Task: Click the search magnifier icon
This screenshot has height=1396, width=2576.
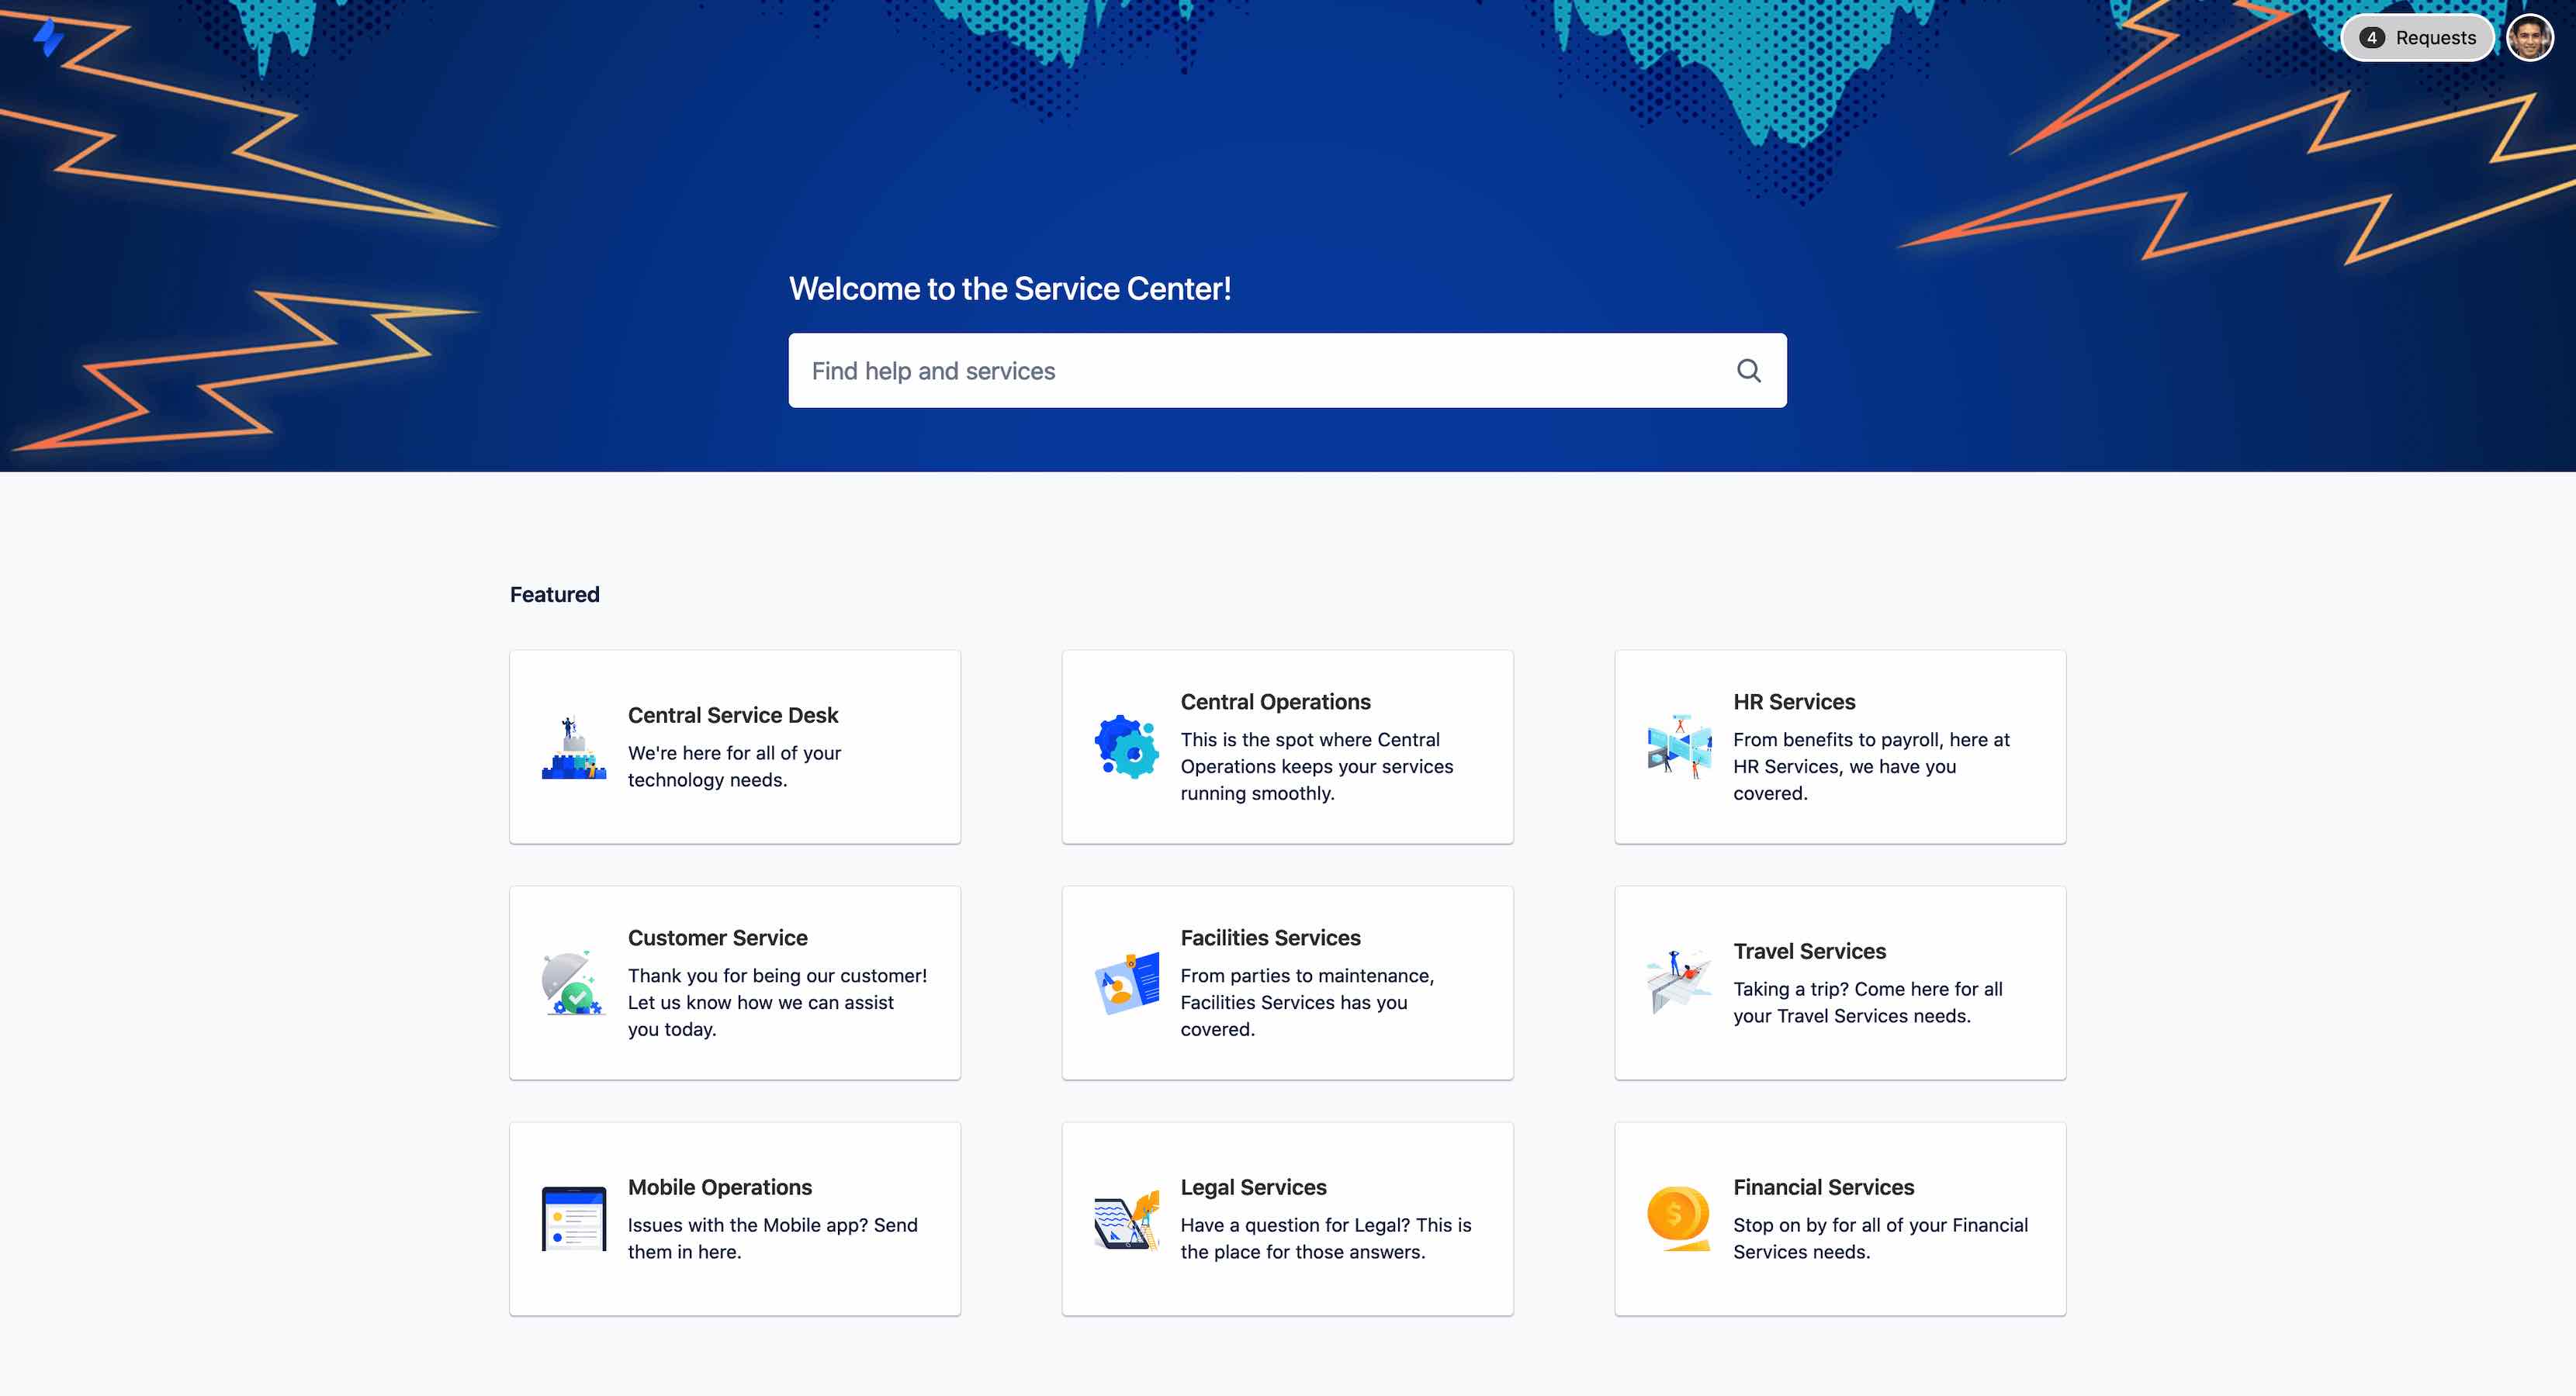Action: coord(1749,370)
